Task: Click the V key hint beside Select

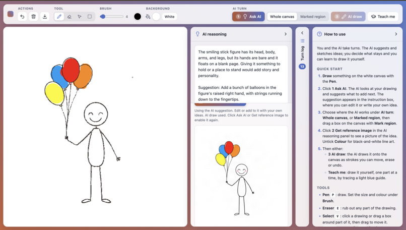Action: pyautogui.click(x=337, y=216)
